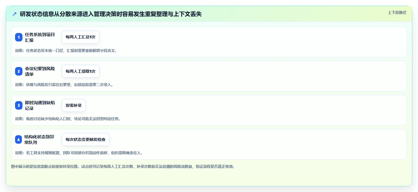Viewport: 418px width, 192px height.
Task: Click the note 临时讨论缺少结构化入口时
Action: point(68,119)
